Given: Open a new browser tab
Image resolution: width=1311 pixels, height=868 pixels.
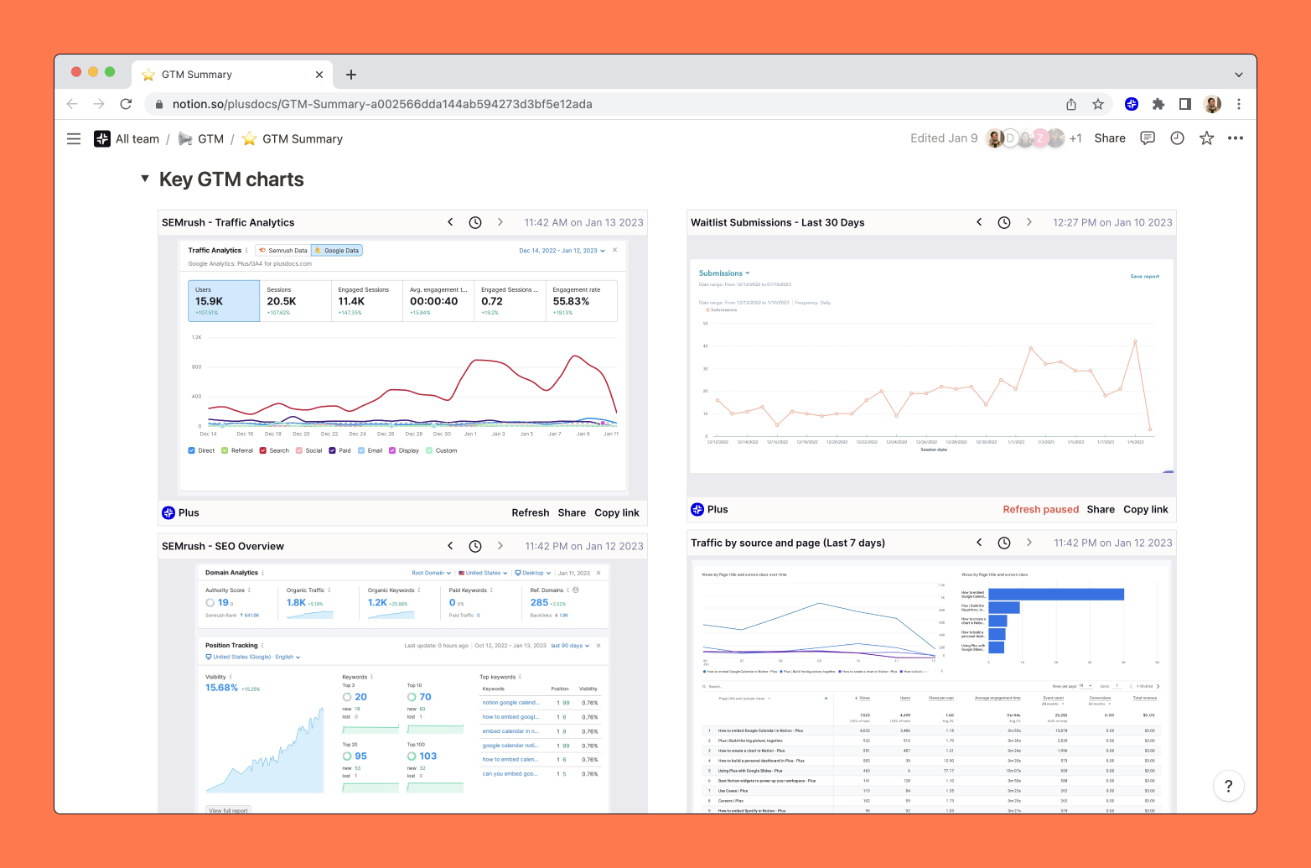Looking at the screenshot, I should coord(351,75).
